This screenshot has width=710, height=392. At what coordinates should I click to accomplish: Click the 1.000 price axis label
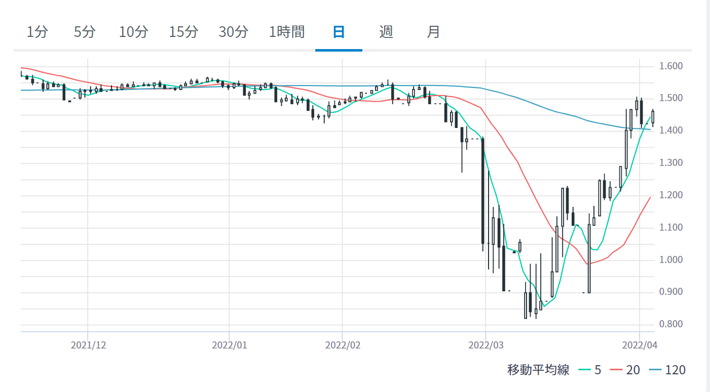[671, 260]
